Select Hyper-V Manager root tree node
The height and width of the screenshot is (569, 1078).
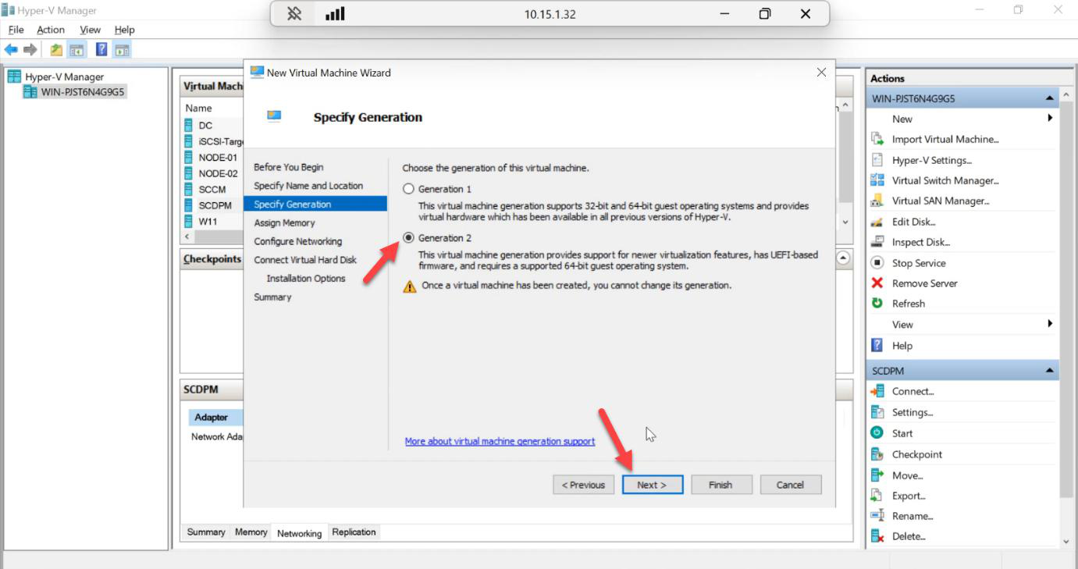click(x=64, y=76)
